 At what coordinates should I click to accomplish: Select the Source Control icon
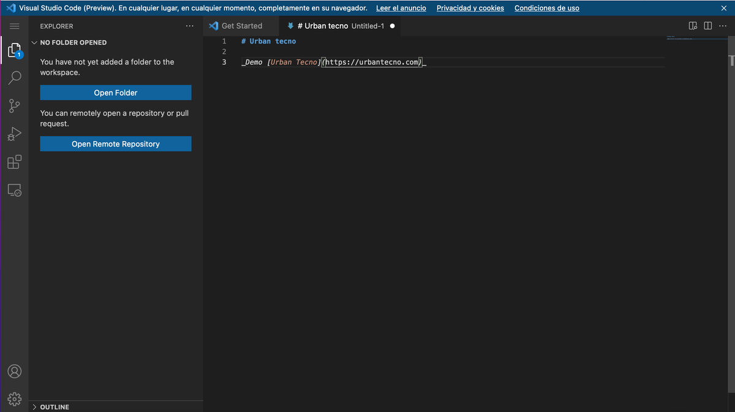[14, 105]
